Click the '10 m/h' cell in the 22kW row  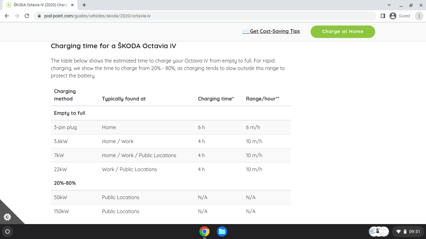point(254,169)
